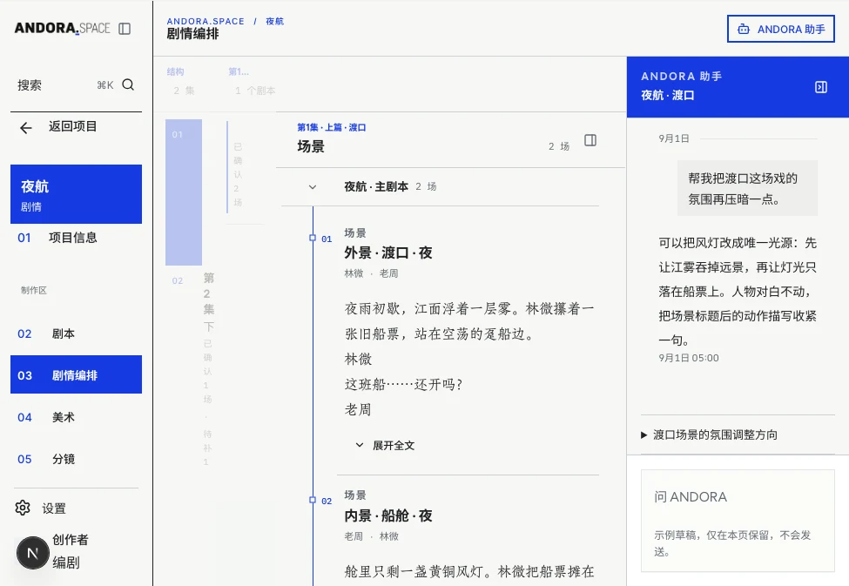Click the 创作者 编剧 user label
The image size is (849, 586).
coord(70,551)
